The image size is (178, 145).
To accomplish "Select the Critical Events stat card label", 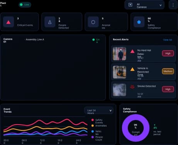I will 25,25.
